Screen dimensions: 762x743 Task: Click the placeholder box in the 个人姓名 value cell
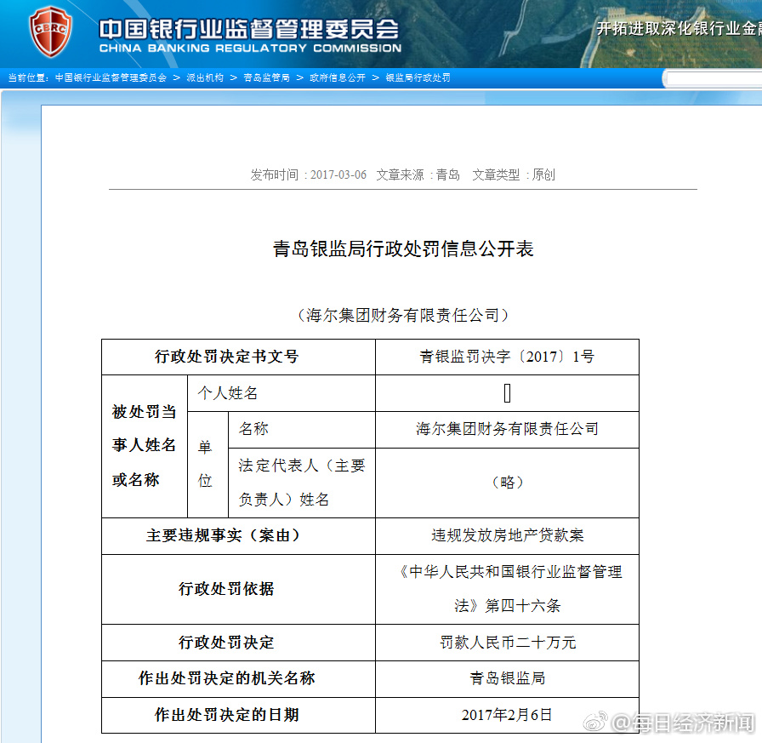point(507,393)
